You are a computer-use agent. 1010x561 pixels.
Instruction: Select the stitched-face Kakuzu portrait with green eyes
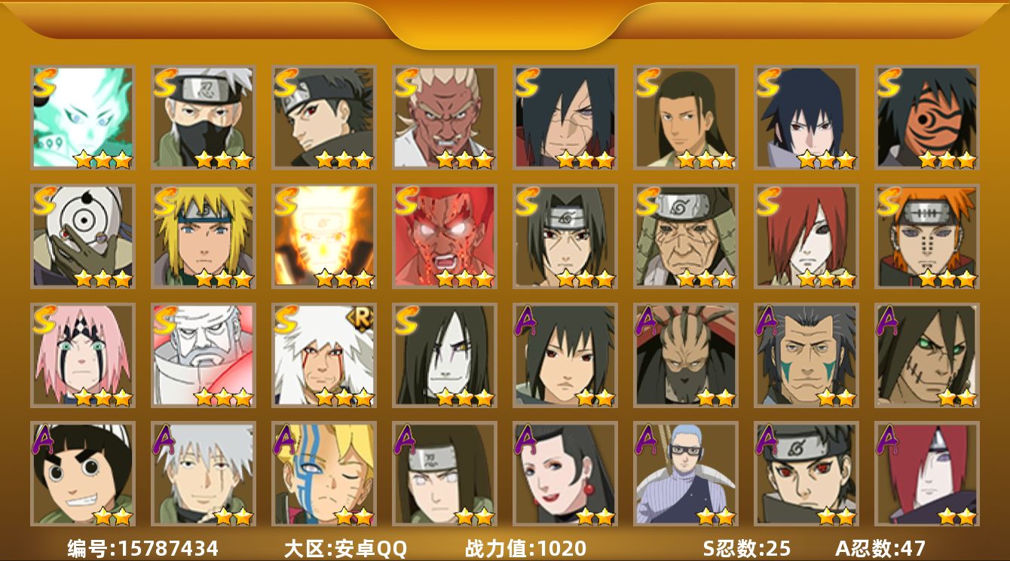coord(927,355)
